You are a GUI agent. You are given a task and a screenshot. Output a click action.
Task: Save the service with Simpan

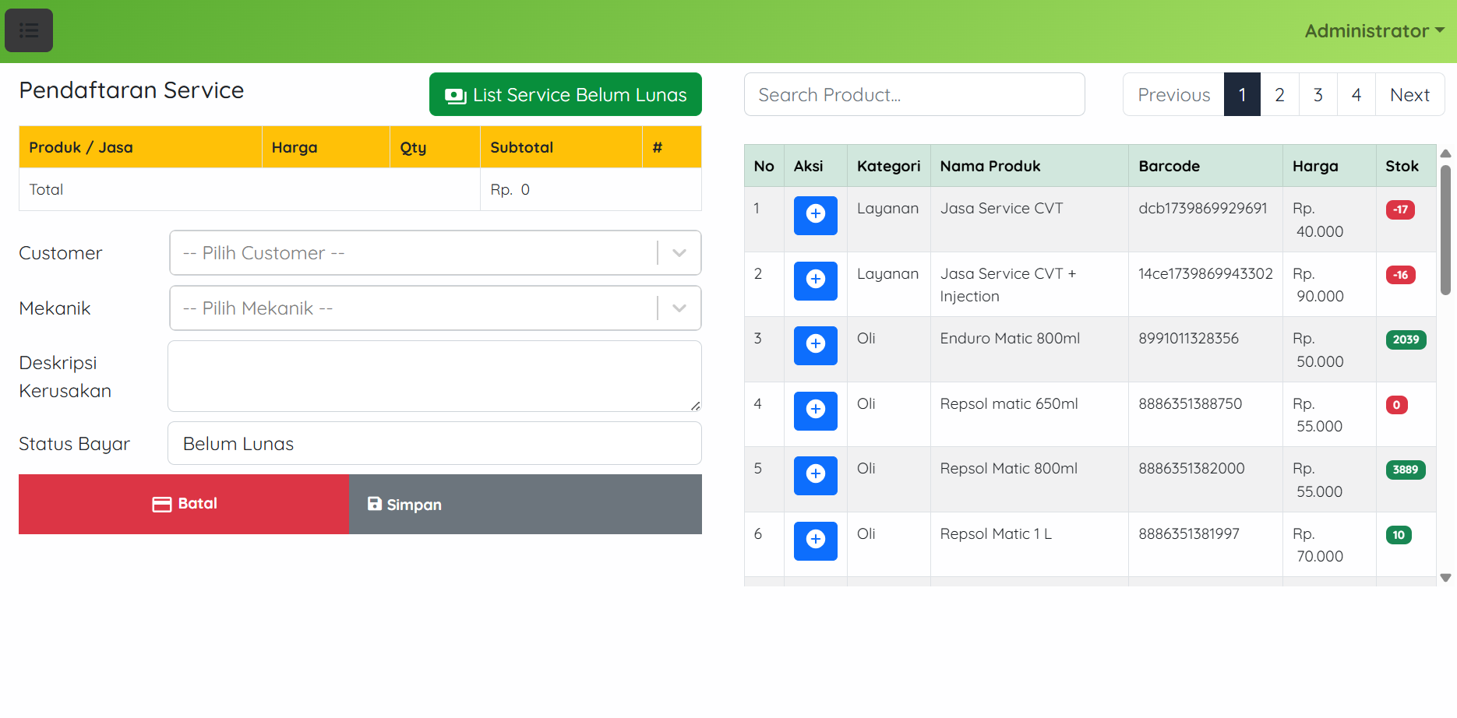point(524,505)
